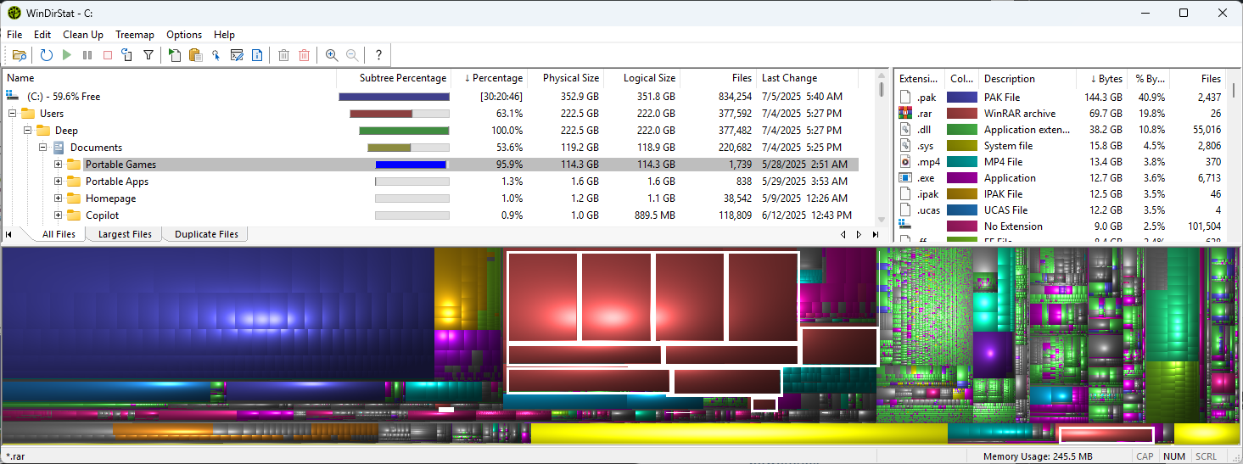Click the tab strip left arrow button
Screen dimensions: 1243x464
(x=843, y=234)
